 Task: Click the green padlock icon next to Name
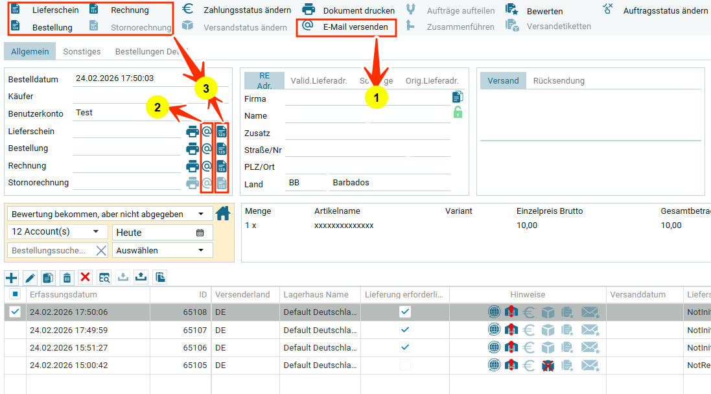click(458, 113)
